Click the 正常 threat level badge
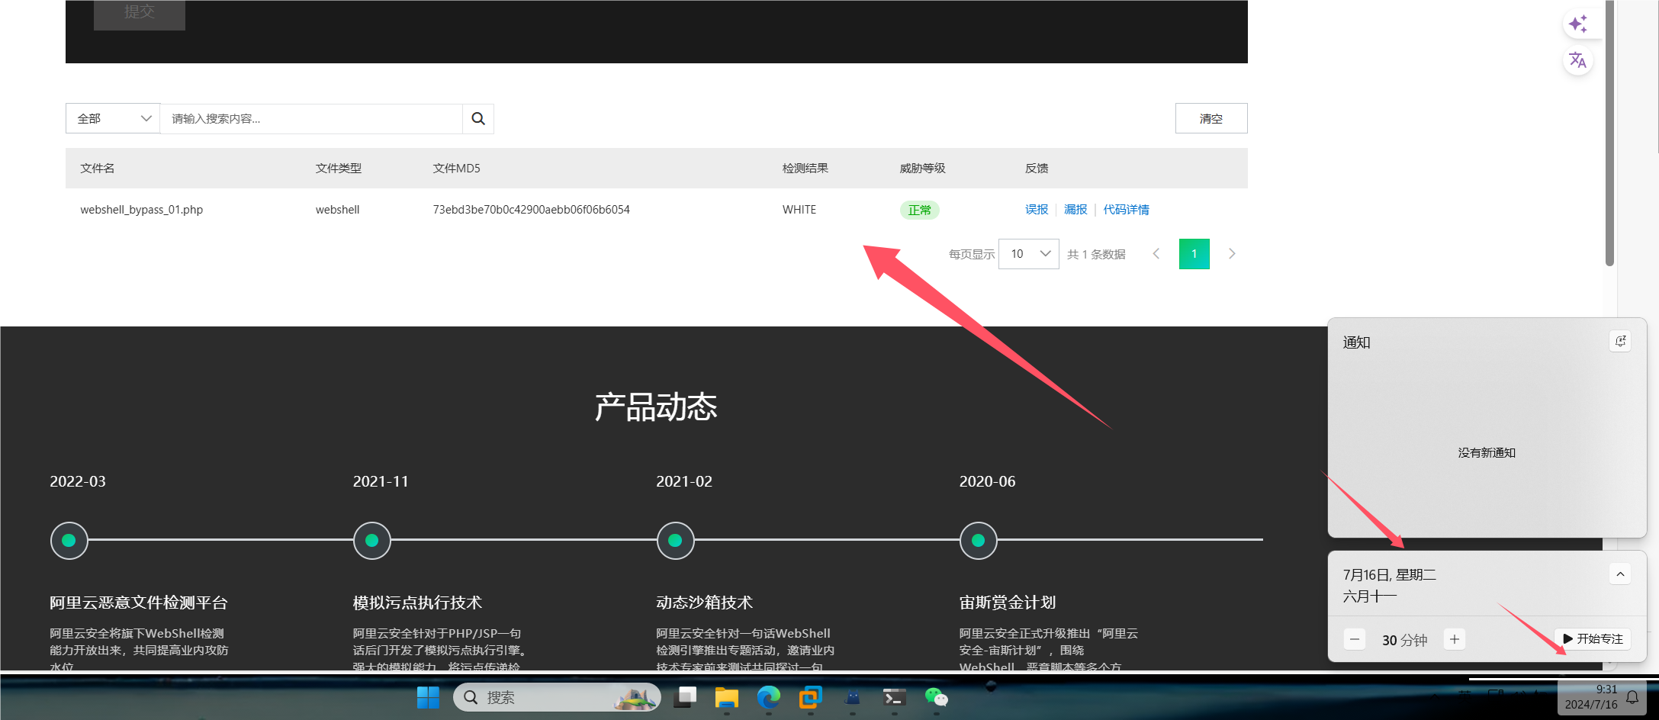 920,211
